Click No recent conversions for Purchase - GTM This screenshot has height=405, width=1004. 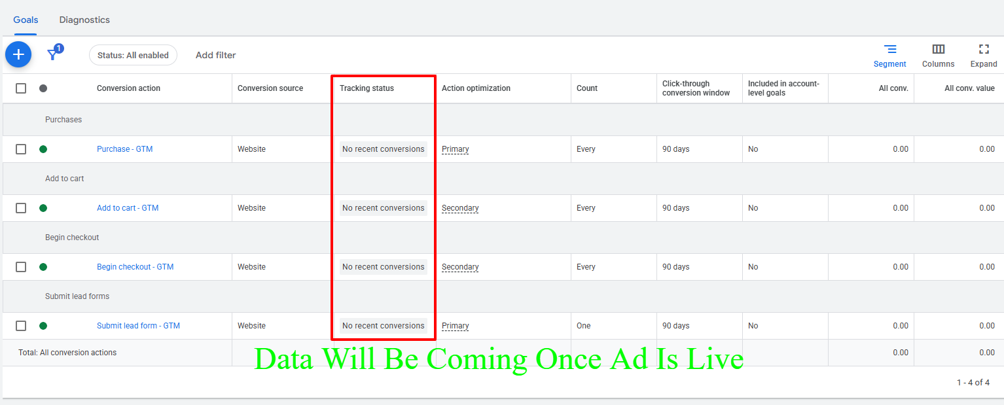[x=384, y=149]
